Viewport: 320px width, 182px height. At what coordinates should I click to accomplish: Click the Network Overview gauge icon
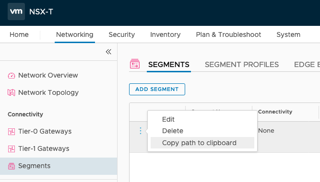pos(12,76)
